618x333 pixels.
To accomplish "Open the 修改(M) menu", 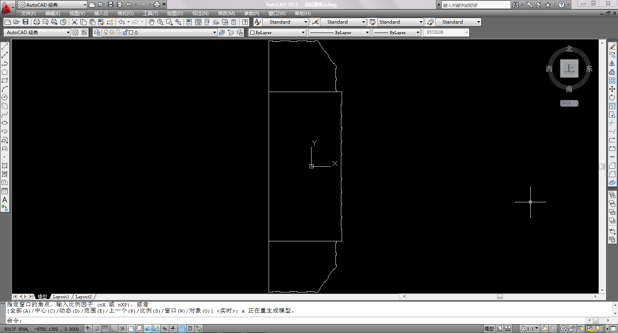I will coord(226,14).
